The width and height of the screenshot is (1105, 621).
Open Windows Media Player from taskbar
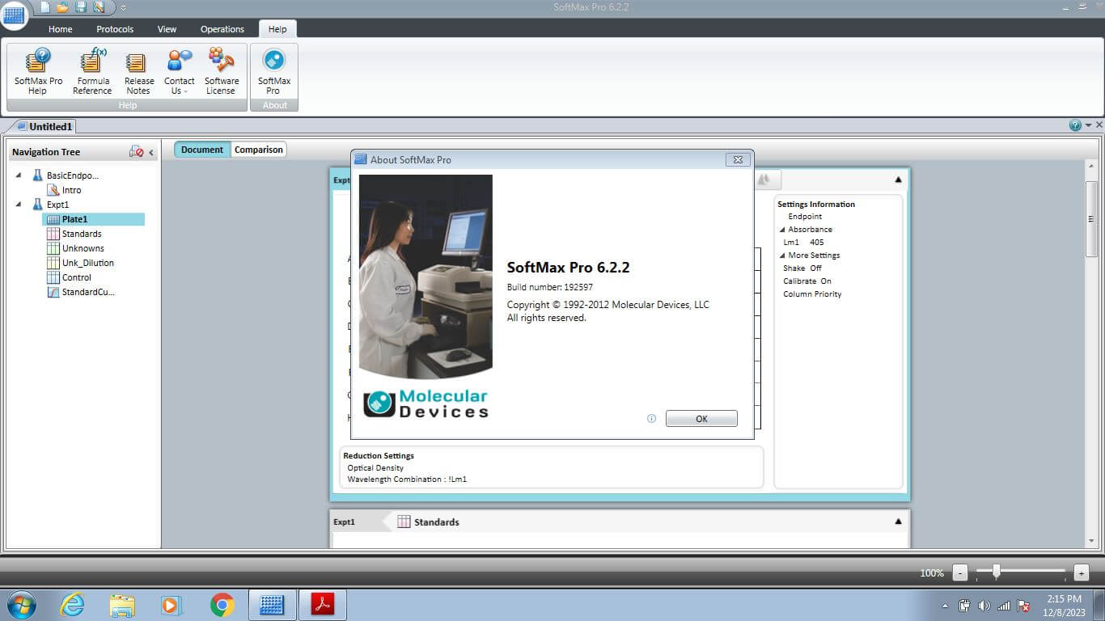(x=171, y=605)
